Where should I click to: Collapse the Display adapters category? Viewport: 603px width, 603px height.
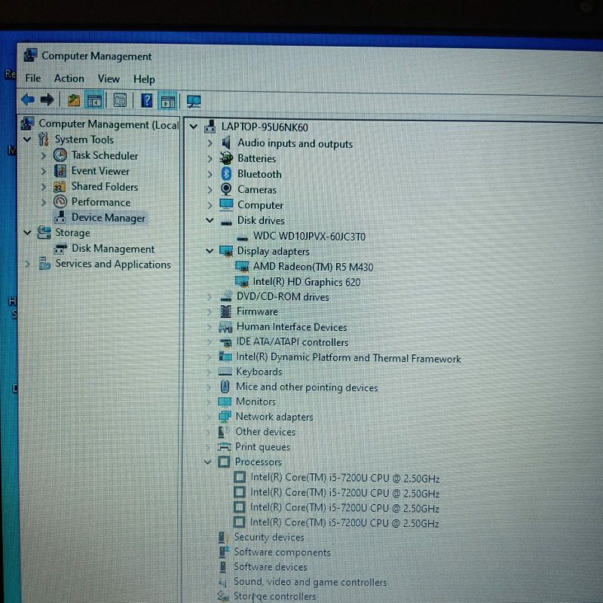tap(210, 251)
